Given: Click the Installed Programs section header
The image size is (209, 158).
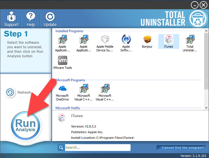Looking at the screenshot, I should point(69,31).
